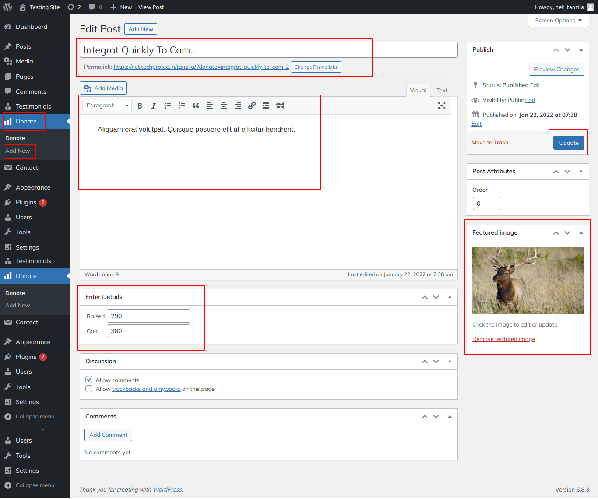The height and width of the screenshot is (499, 598).
Task: Toggle italic formatting in editor toolbar
Action: (154, 105)
